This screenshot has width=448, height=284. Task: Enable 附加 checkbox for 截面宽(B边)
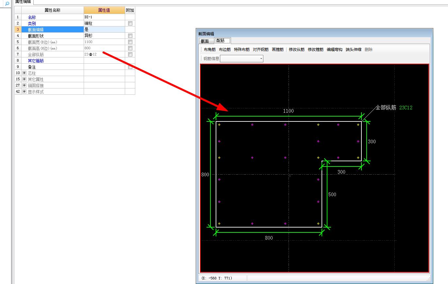point(130,42)
